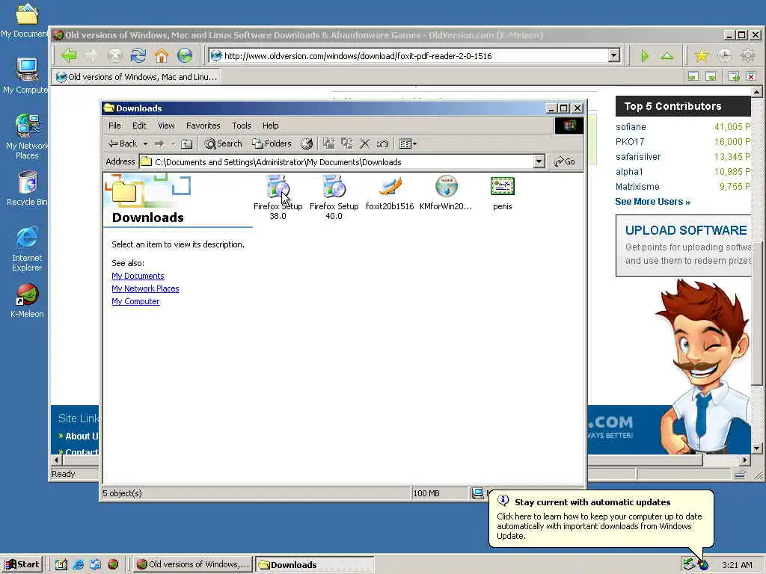Click Search in Downloads toolbar
Screen dimensions: 766x574
tap(223, 143)
